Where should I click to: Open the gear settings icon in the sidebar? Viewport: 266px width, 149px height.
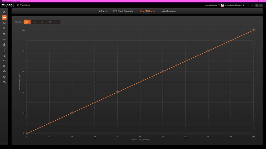pos(4,77)
